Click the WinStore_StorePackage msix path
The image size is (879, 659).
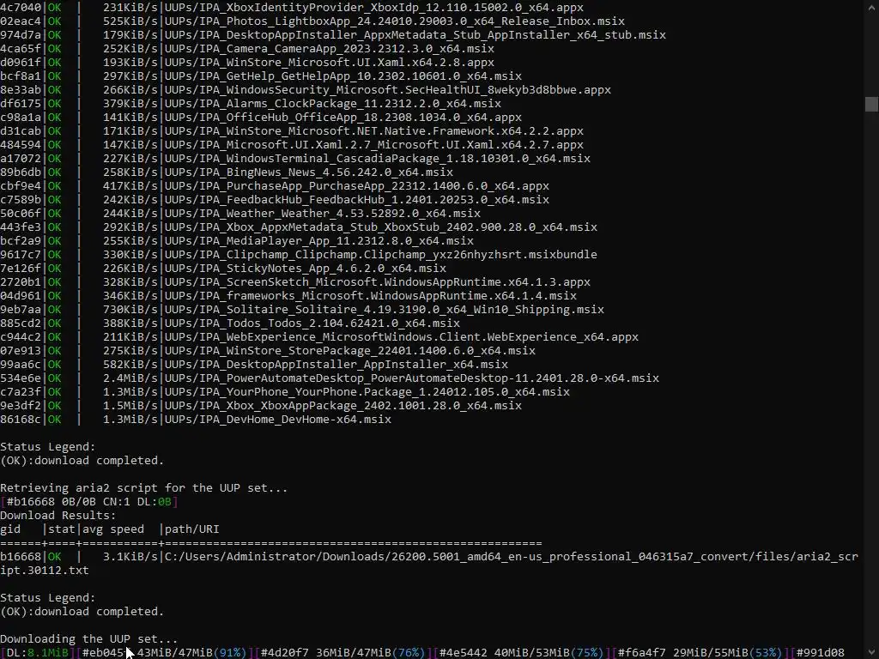click(x=350, y=351)
